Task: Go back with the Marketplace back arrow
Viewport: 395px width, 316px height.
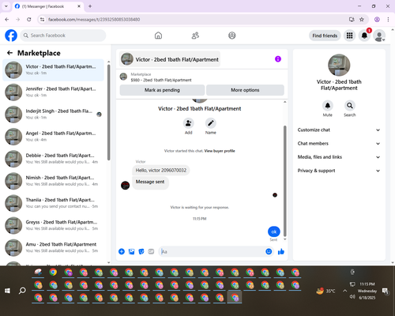Action: click(x=9, y=53)
